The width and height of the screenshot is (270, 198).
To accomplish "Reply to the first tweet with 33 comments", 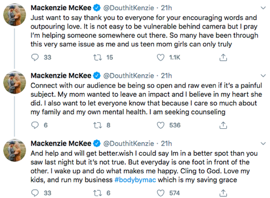I will point(35,57).
